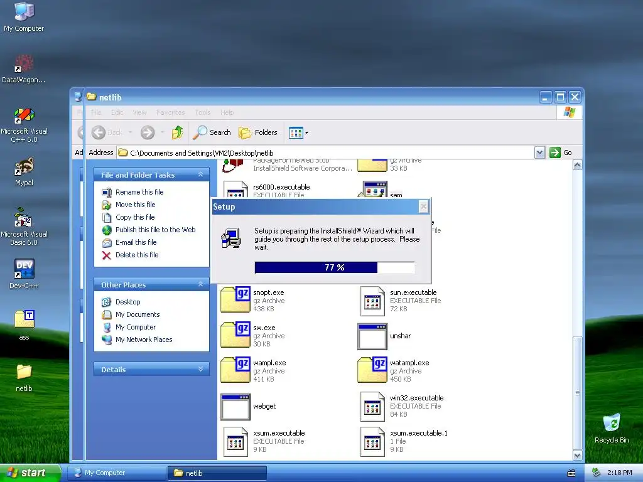The image size is (643, 482).
Task: Switch to My Computer taskbar button
Action: click(117, 473)
